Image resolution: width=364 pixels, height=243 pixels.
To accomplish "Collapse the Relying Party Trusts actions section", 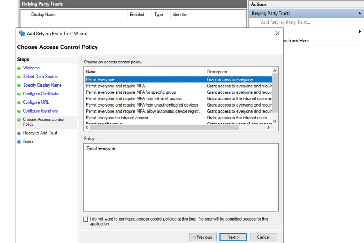I will pyautogui.click(x=359, y=14).
